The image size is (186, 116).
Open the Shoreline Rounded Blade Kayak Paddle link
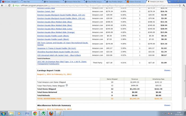[x=58, y=52]
